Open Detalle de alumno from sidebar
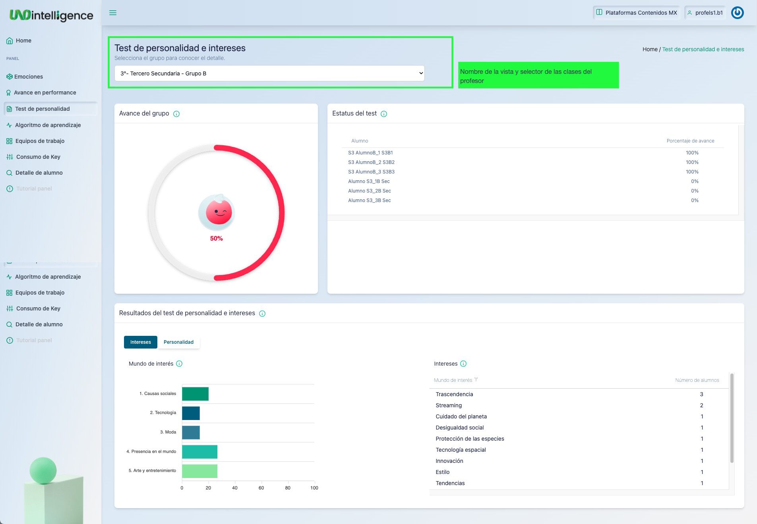Viewport: 757px width, 524px height. click(x=39, y=173)
